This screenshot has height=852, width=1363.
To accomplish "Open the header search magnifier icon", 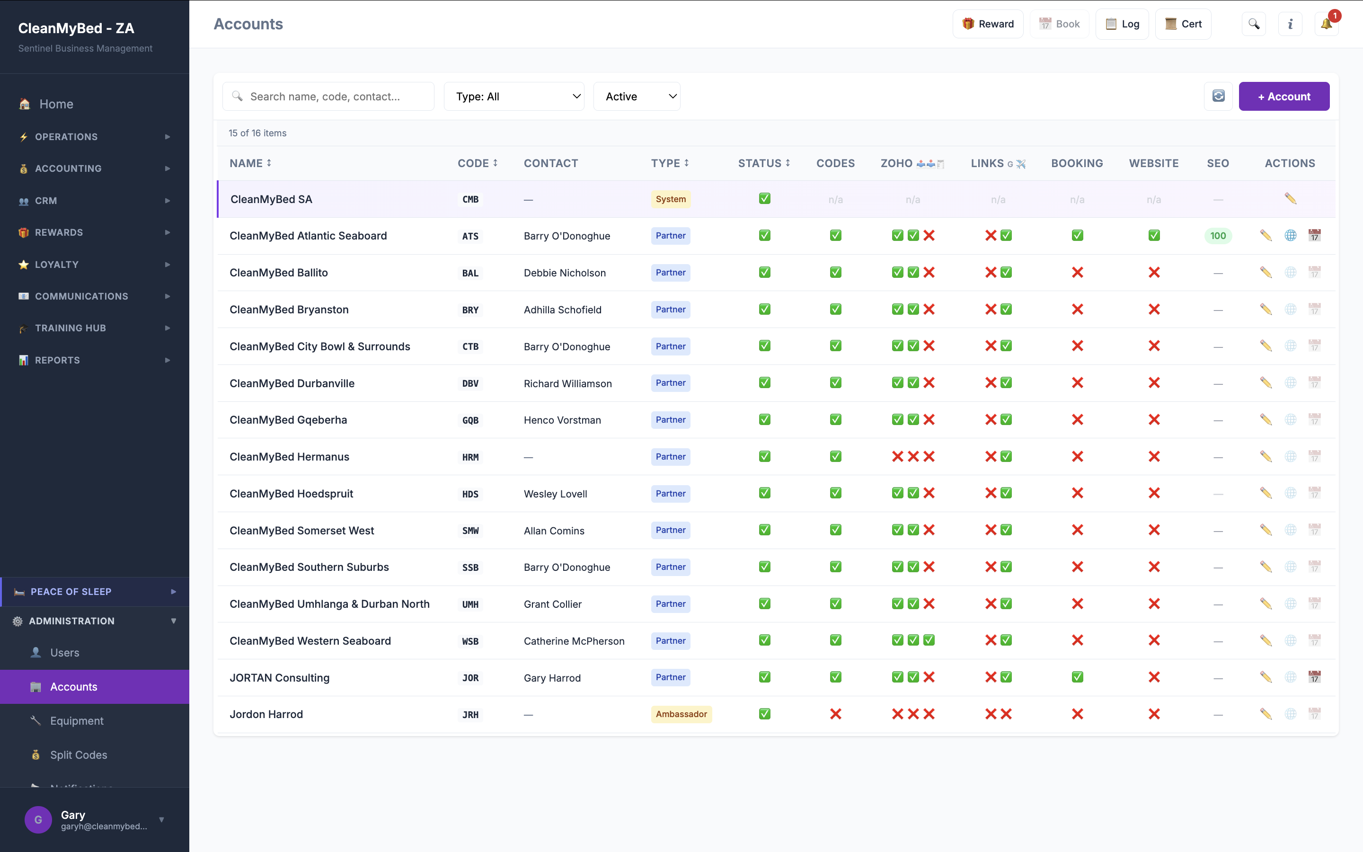I will (1254, 24).
